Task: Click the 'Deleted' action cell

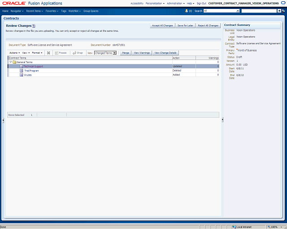Action: (184, 71)
